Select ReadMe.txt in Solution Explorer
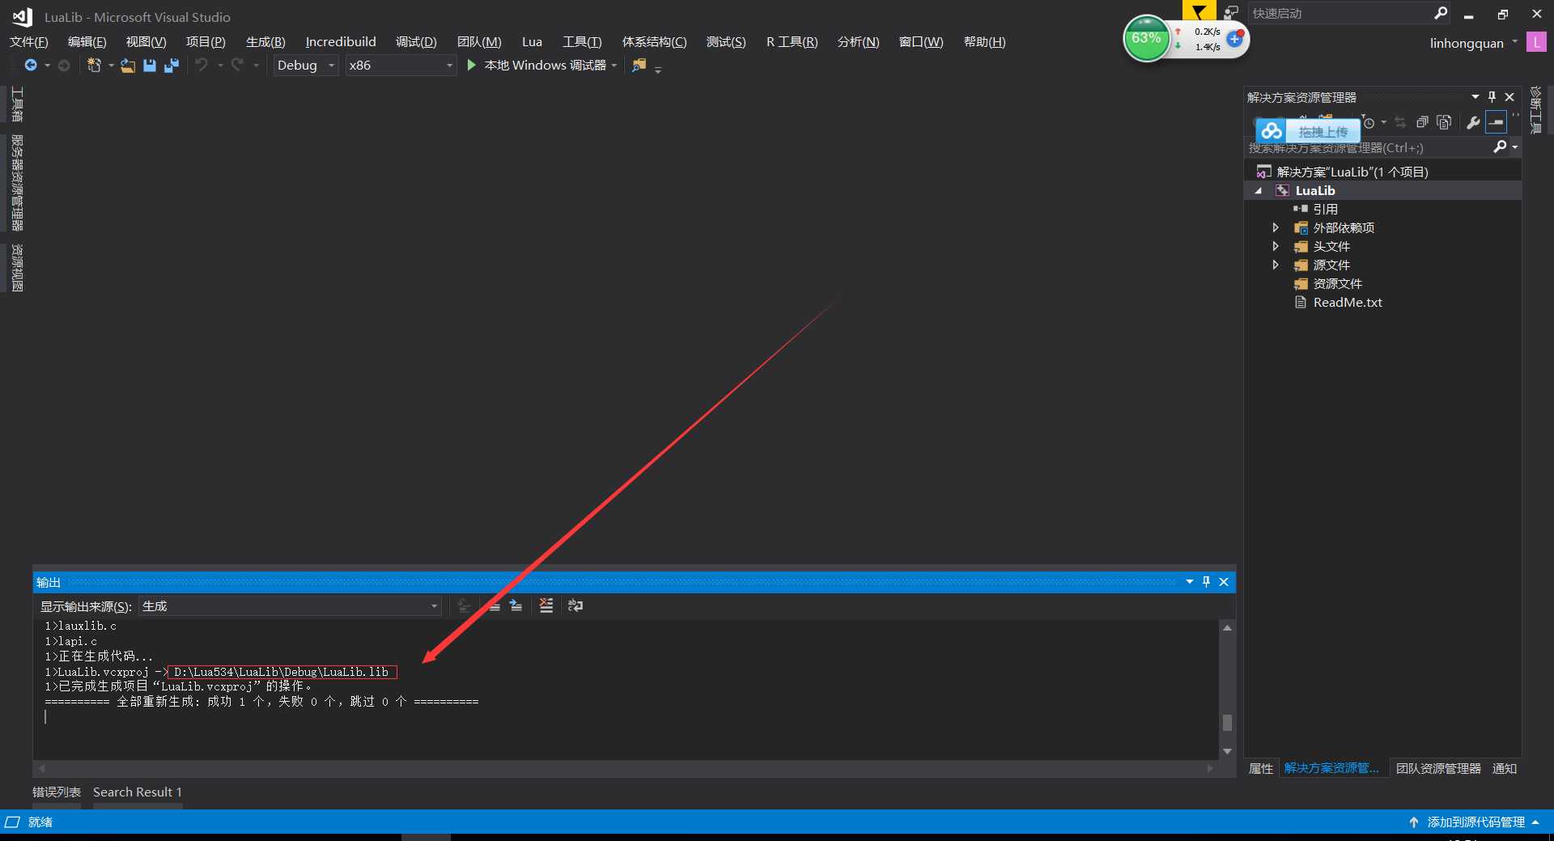The width and height of the screenshot is (1554, 841). point(1348,302)
